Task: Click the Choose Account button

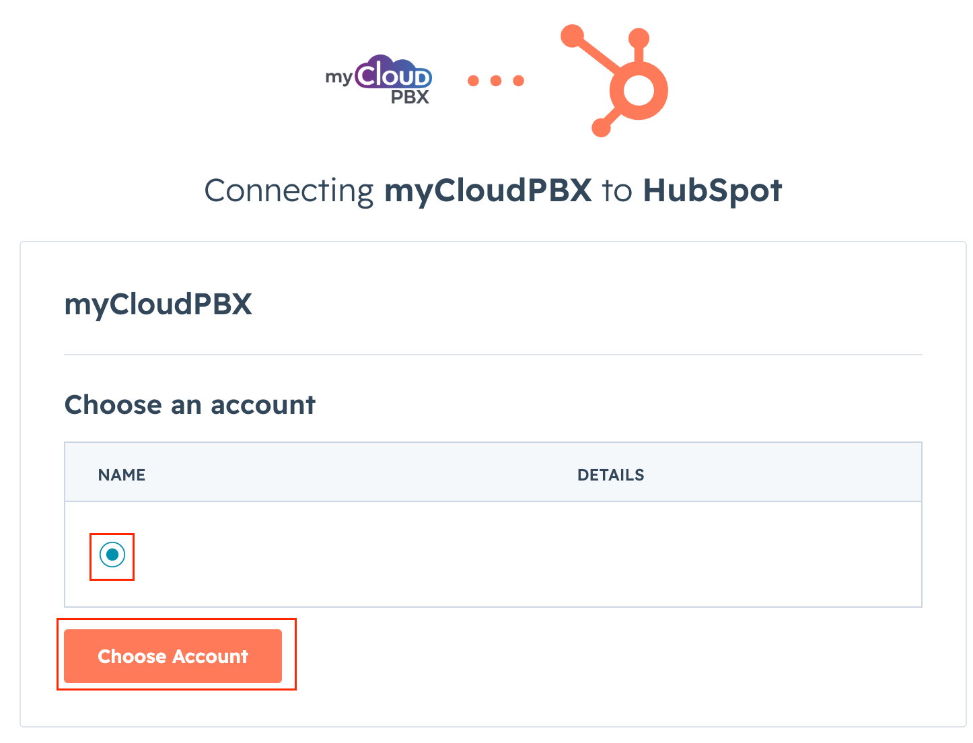Action: [x=173, y=656]
